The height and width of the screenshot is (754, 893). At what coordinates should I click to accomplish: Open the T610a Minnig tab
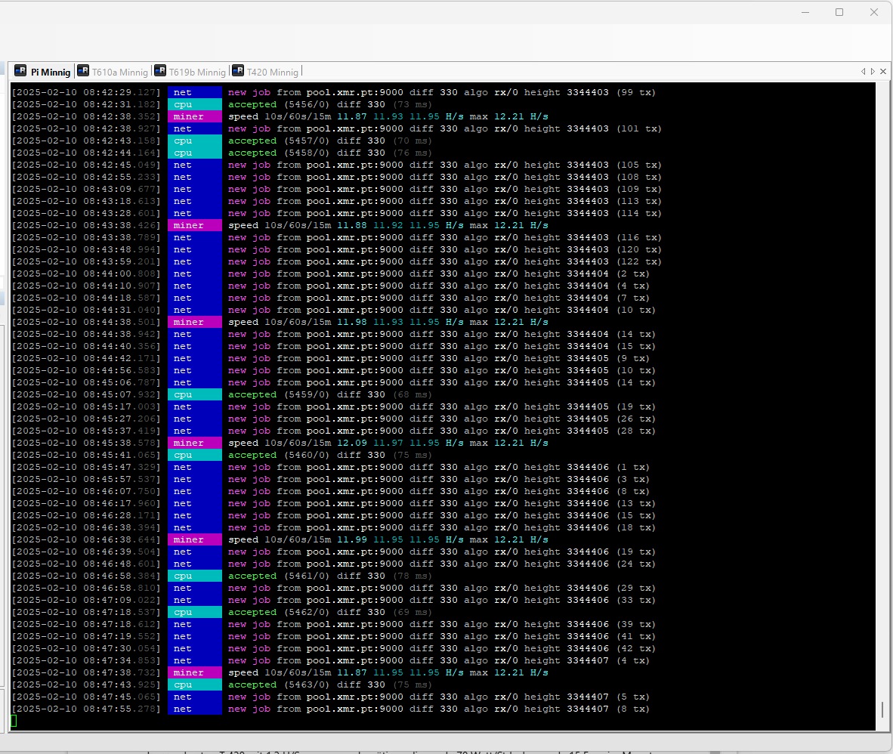tap(113, 72)
